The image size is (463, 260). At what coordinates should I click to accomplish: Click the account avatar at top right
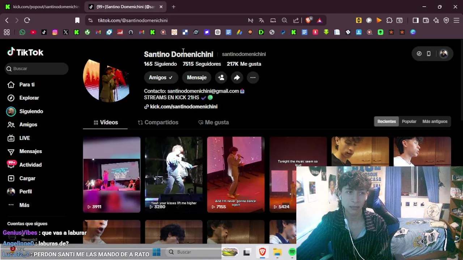pos(443,54)
